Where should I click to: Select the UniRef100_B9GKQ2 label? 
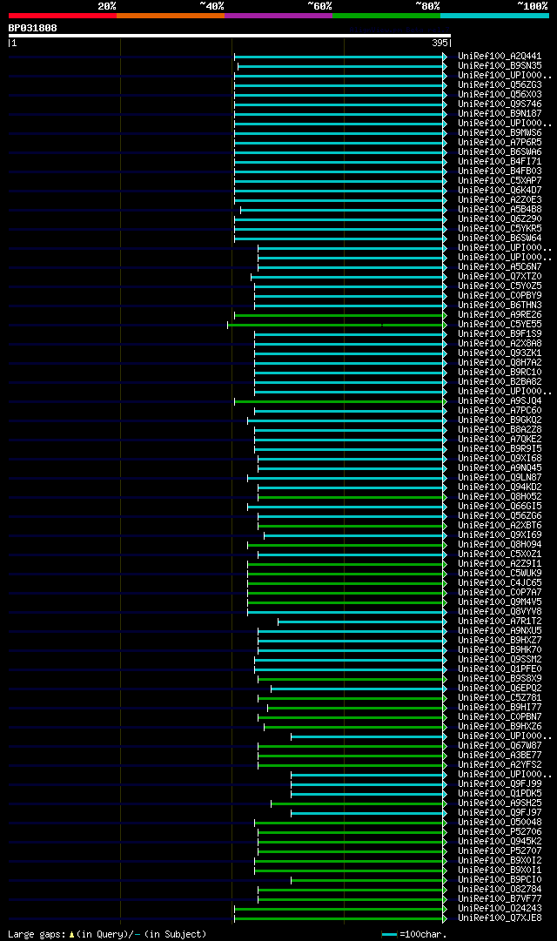coord(500,420)
